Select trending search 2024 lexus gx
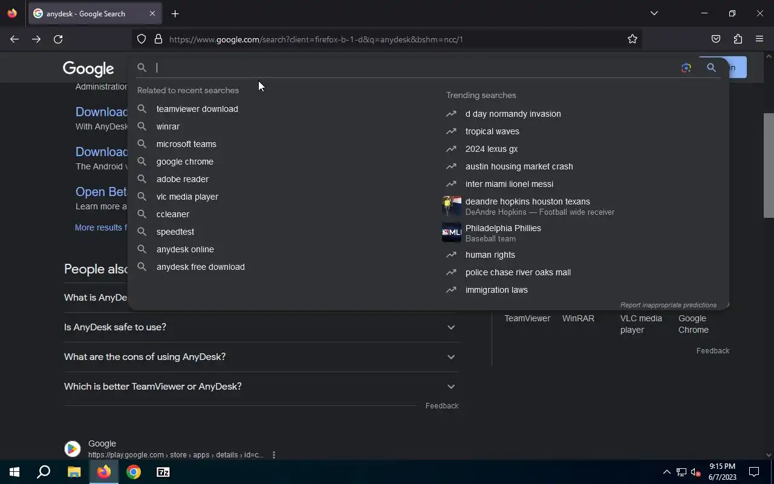This screenshot has height=484, width=774. (x=492, y=149)
